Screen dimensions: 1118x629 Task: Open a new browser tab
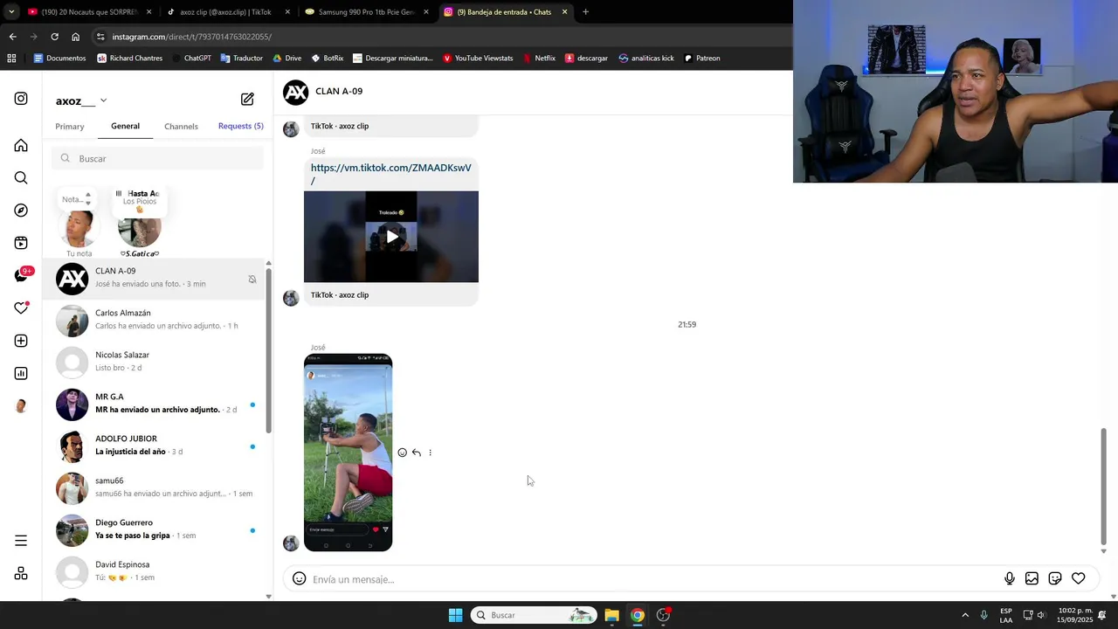[585, 12]
